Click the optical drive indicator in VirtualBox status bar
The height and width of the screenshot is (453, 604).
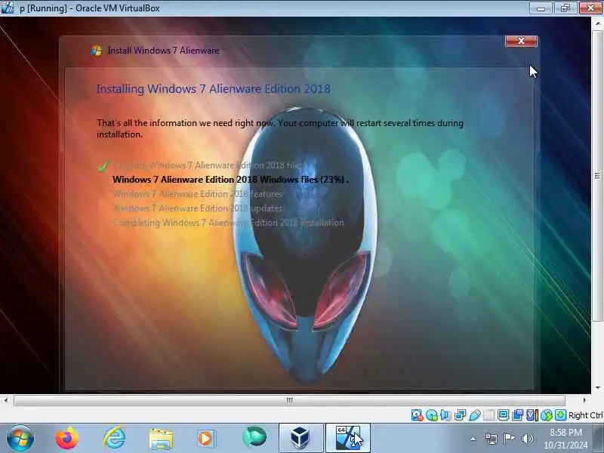[x=432, y=414]
